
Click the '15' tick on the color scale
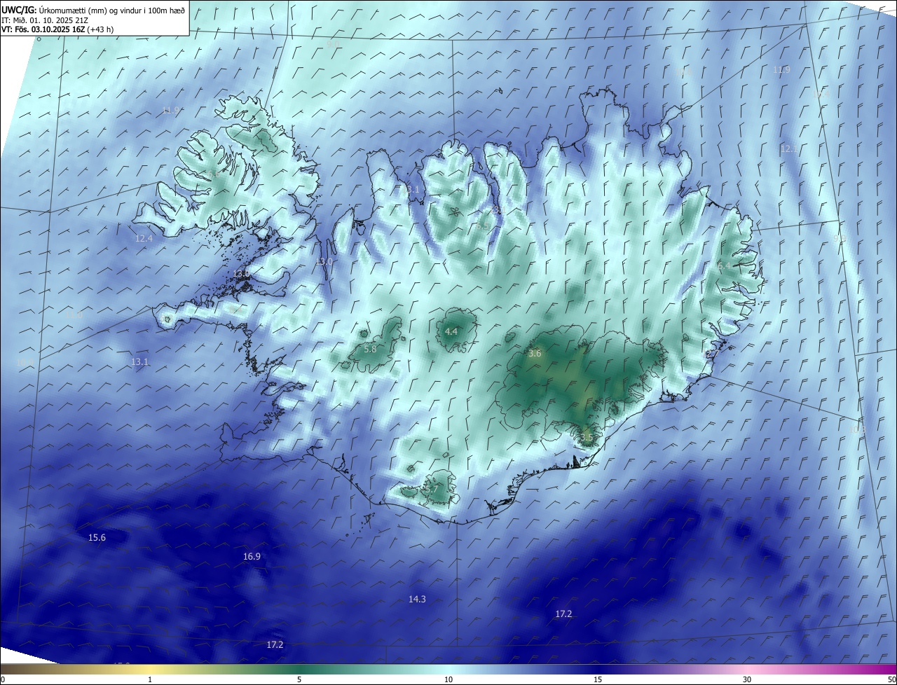[598, 679]
